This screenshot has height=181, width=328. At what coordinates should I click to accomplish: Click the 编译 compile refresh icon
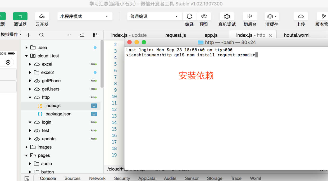pos(189,16)
